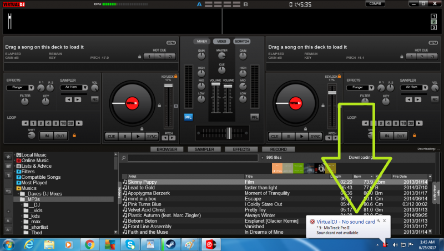Click the back arrow icon in browser sidebar

click(8, 192)
